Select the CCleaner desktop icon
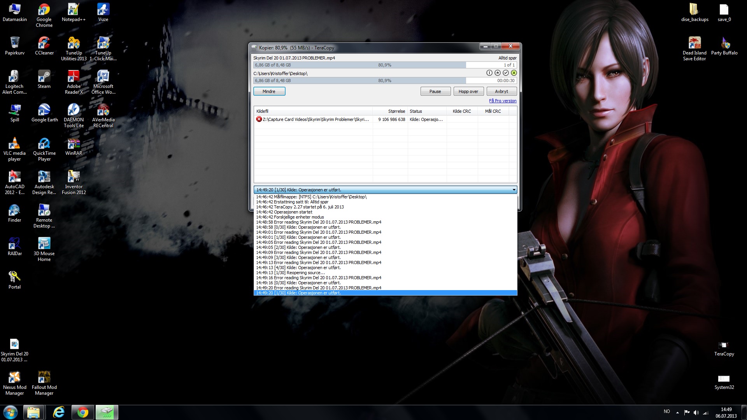This screenshot has width=747, height=420. click(44, 46)
